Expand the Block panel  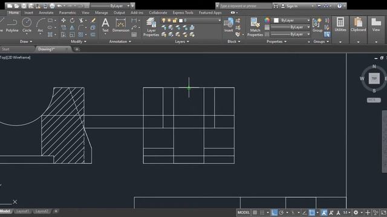(x=233, y=42)
